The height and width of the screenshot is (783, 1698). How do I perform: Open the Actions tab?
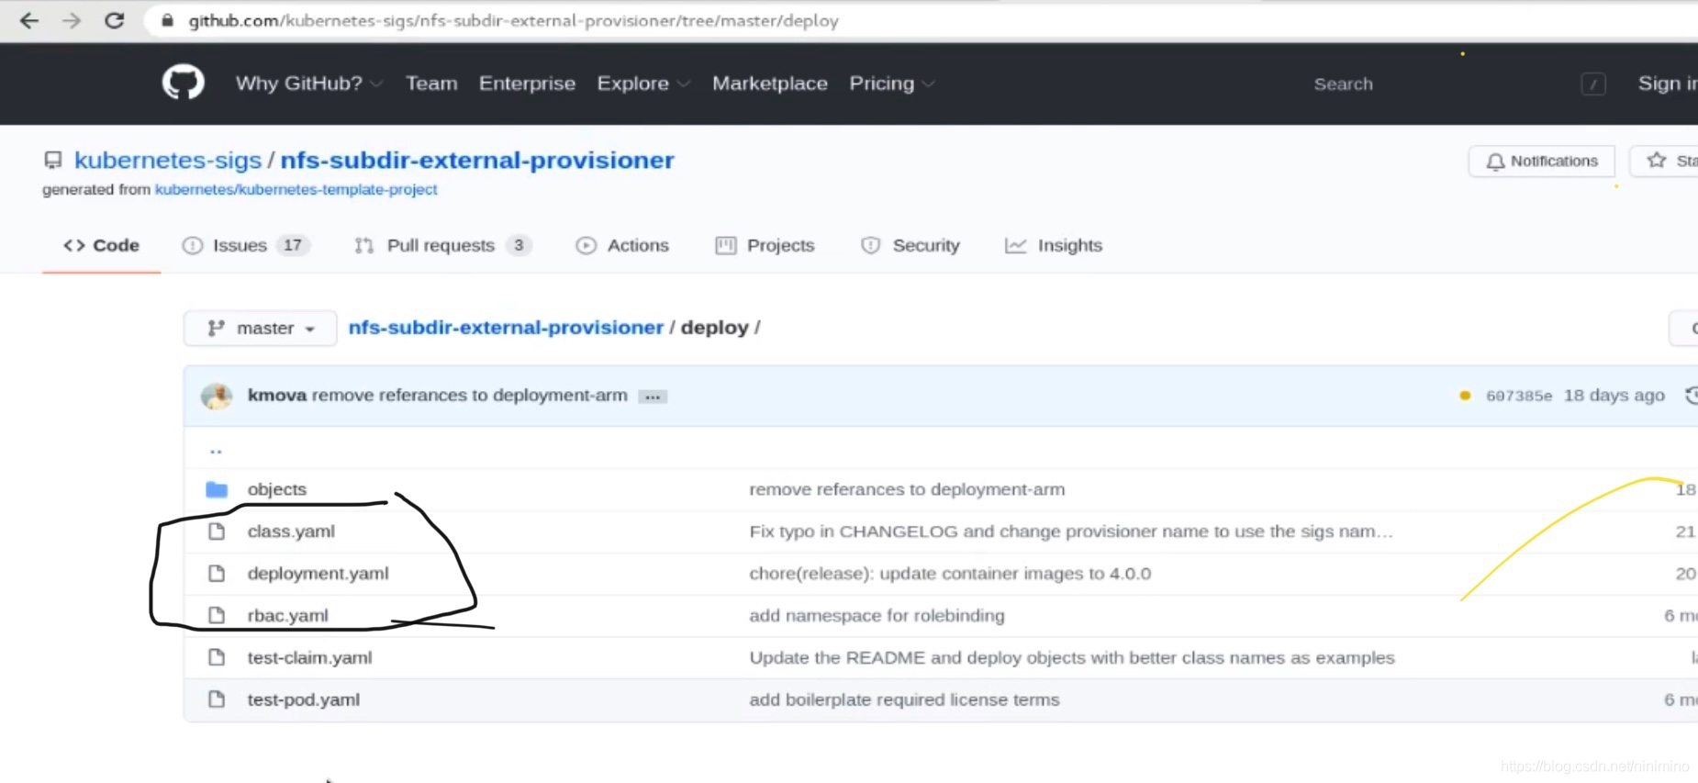[622, 245]
